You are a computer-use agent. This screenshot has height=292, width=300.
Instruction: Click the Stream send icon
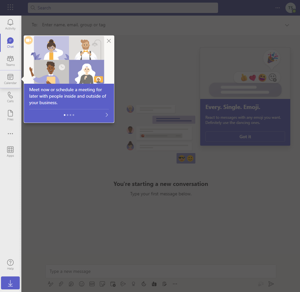point(123,284)
